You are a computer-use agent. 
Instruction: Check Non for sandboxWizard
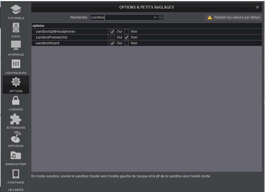pyautogui.click(x=127, y=43)
